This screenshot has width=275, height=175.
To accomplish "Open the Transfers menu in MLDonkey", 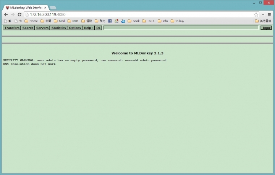I will (12, 28).
